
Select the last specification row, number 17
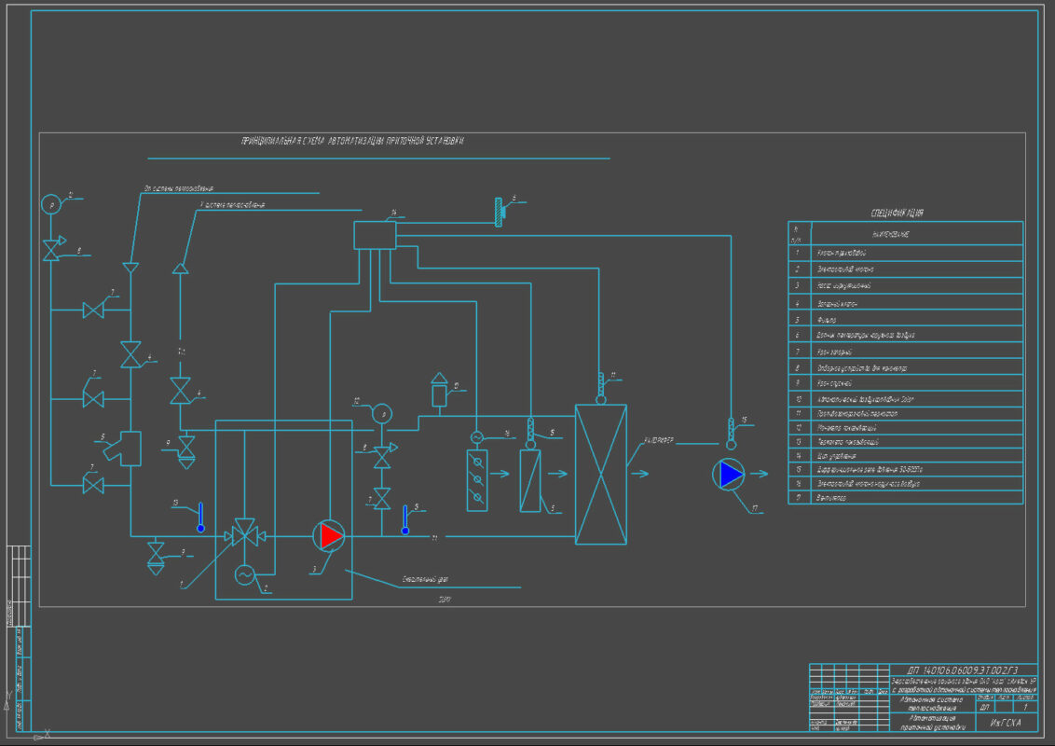(x=906, y=498)
